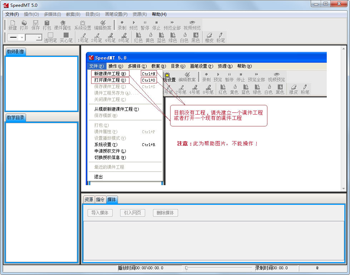This screenshot has height=275, width=350.
Task: Toggle the 透明笔 transparent pen option
Action: coord(50,38)
